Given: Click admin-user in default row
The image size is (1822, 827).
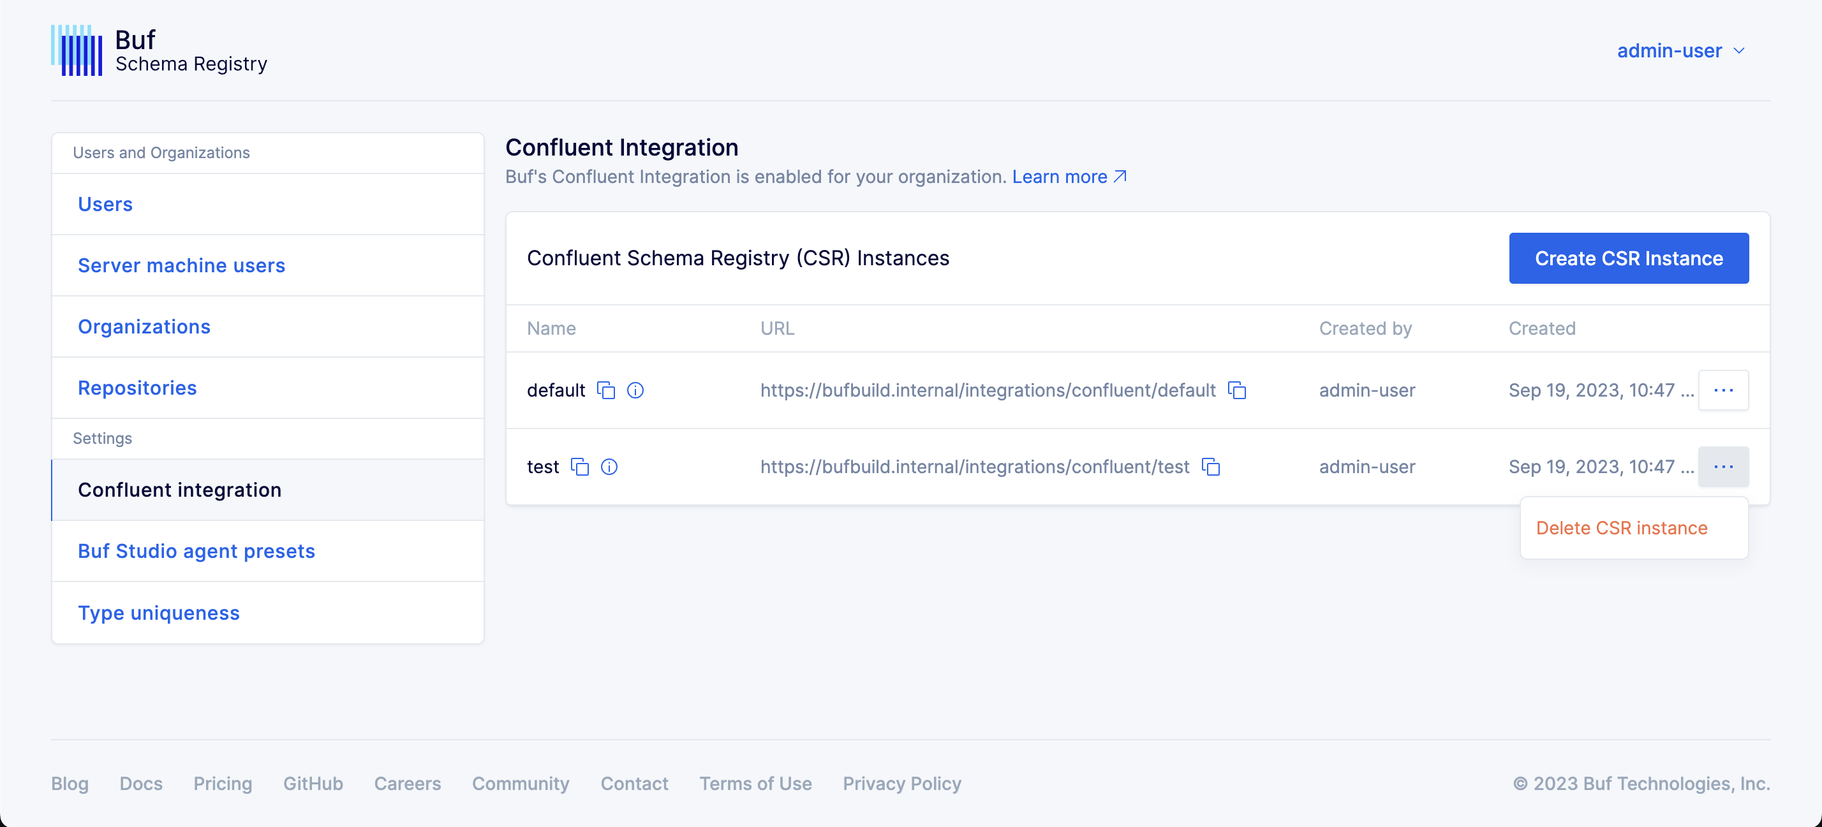Looking at the screenshot, I should [x=1366, y=390].
